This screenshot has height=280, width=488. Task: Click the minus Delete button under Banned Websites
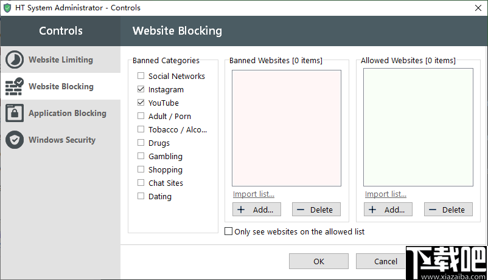[316, 210]
